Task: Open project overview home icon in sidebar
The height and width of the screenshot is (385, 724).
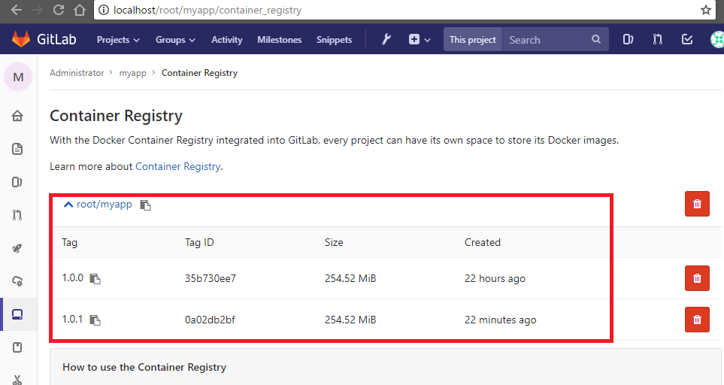Action: tap(17, 115)
